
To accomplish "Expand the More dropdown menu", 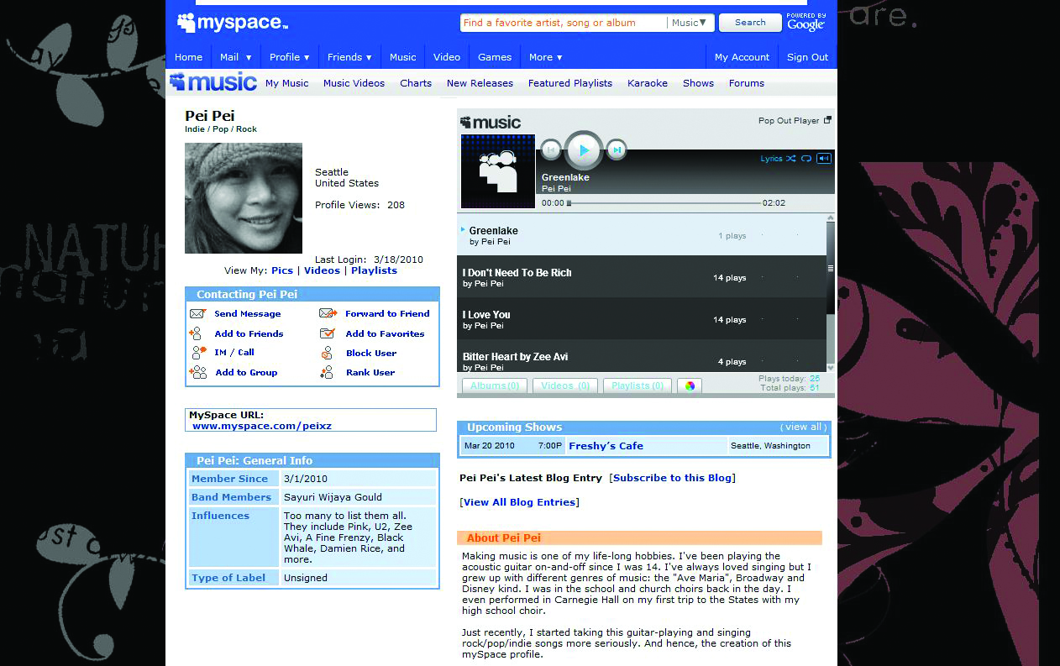I will 546,57.
